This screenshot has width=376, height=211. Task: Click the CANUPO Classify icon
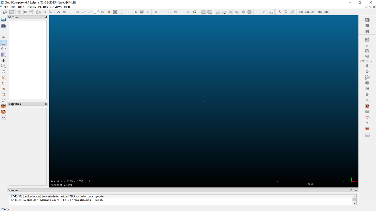tap(209, 12)
